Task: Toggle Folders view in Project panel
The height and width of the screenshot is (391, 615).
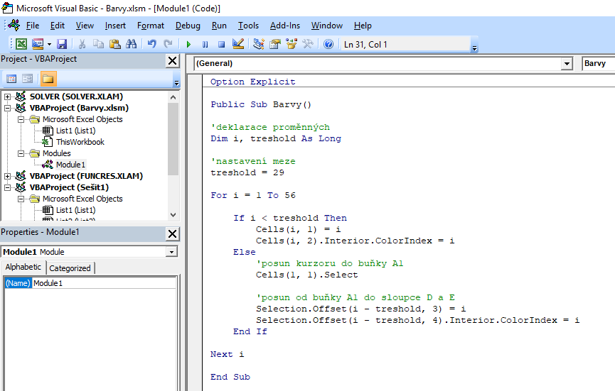Action: click(48, 79)
